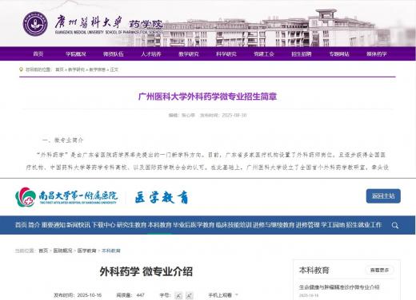This screenshot has height=300, width=416.
Task: Click the Guangzhou Medical University round logo
Action: pos(35,24)
